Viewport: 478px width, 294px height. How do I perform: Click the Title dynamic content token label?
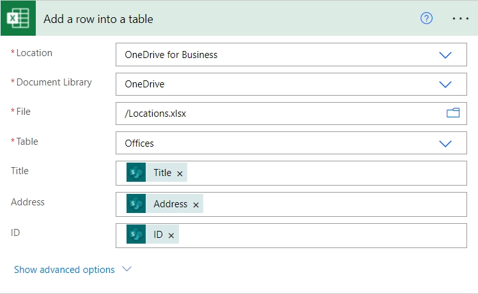pyautogui.click(x=162, y=173)
